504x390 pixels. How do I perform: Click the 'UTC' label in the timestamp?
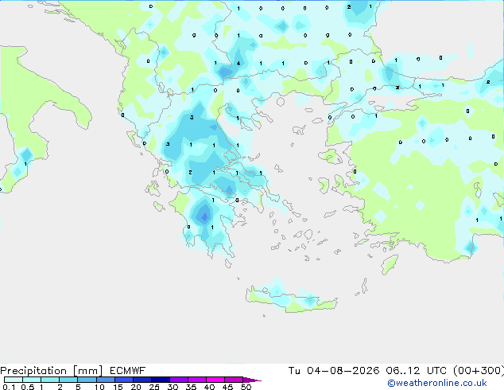(436, 371)
